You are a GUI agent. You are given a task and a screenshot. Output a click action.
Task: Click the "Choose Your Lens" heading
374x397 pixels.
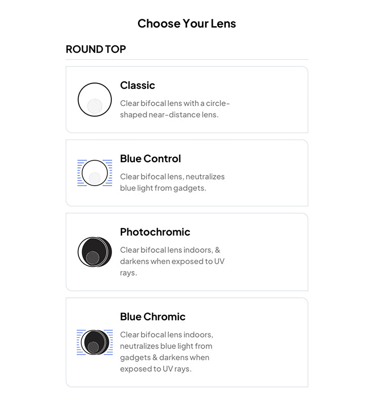pos(186,23)
